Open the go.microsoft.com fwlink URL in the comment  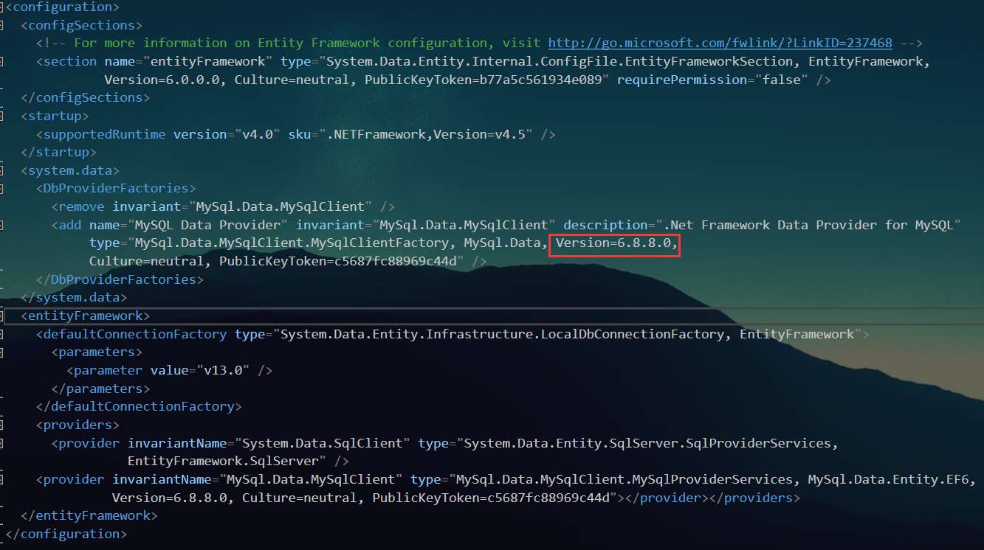click(720, 43)
